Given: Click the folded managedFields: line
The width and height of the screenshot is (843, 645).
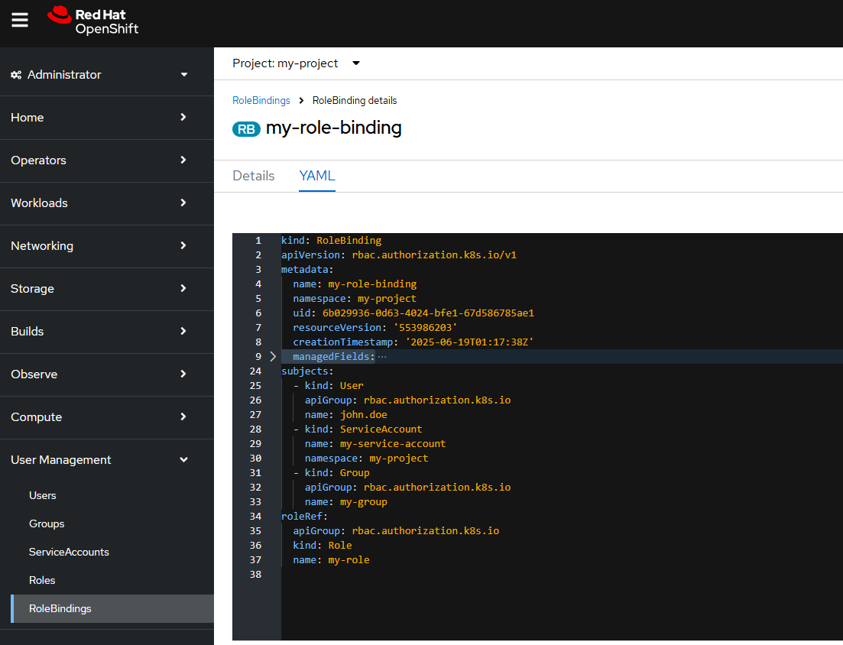Looking at the screenshot, I should tap(333, 356).
